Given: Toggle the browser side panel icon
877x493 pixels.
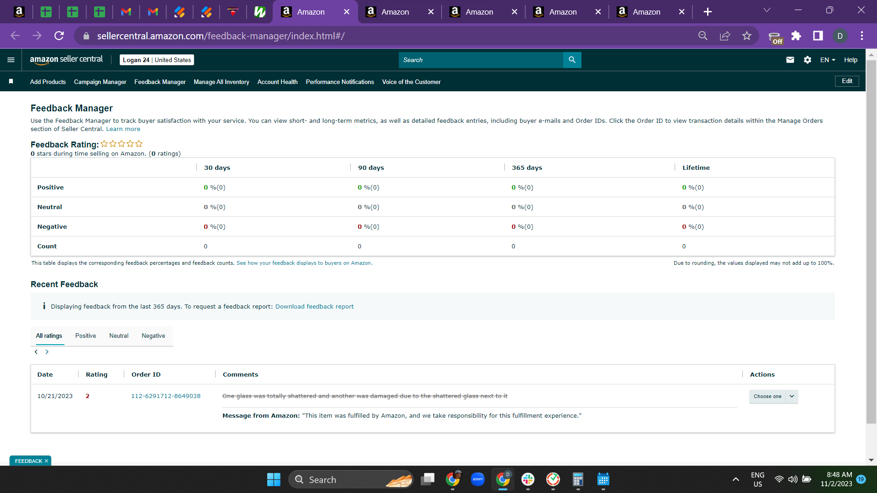Looking at the screenshot, I should (818, 36).
